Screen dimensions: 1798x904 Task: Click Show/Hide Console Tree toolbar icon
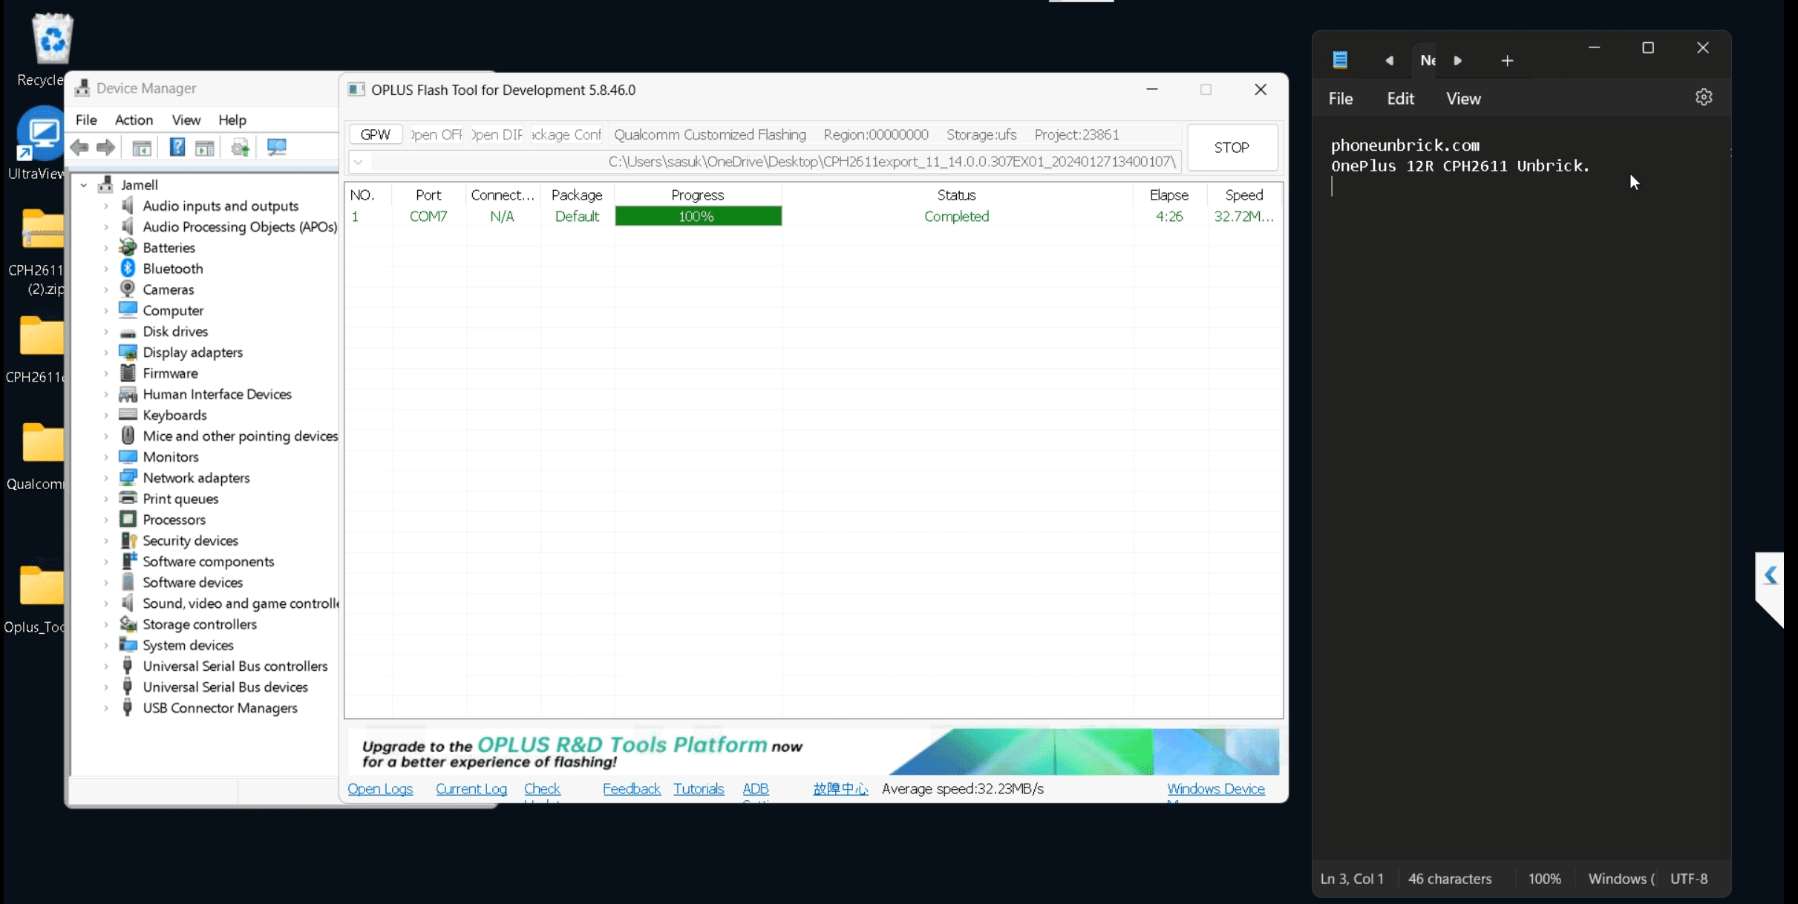pyautogui.click(x=142, y=147)
